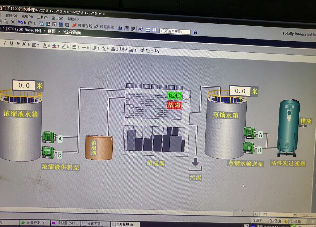Open the 选项(N) menu
This screenshot has width=316, height=227.
tap(27, 16)
